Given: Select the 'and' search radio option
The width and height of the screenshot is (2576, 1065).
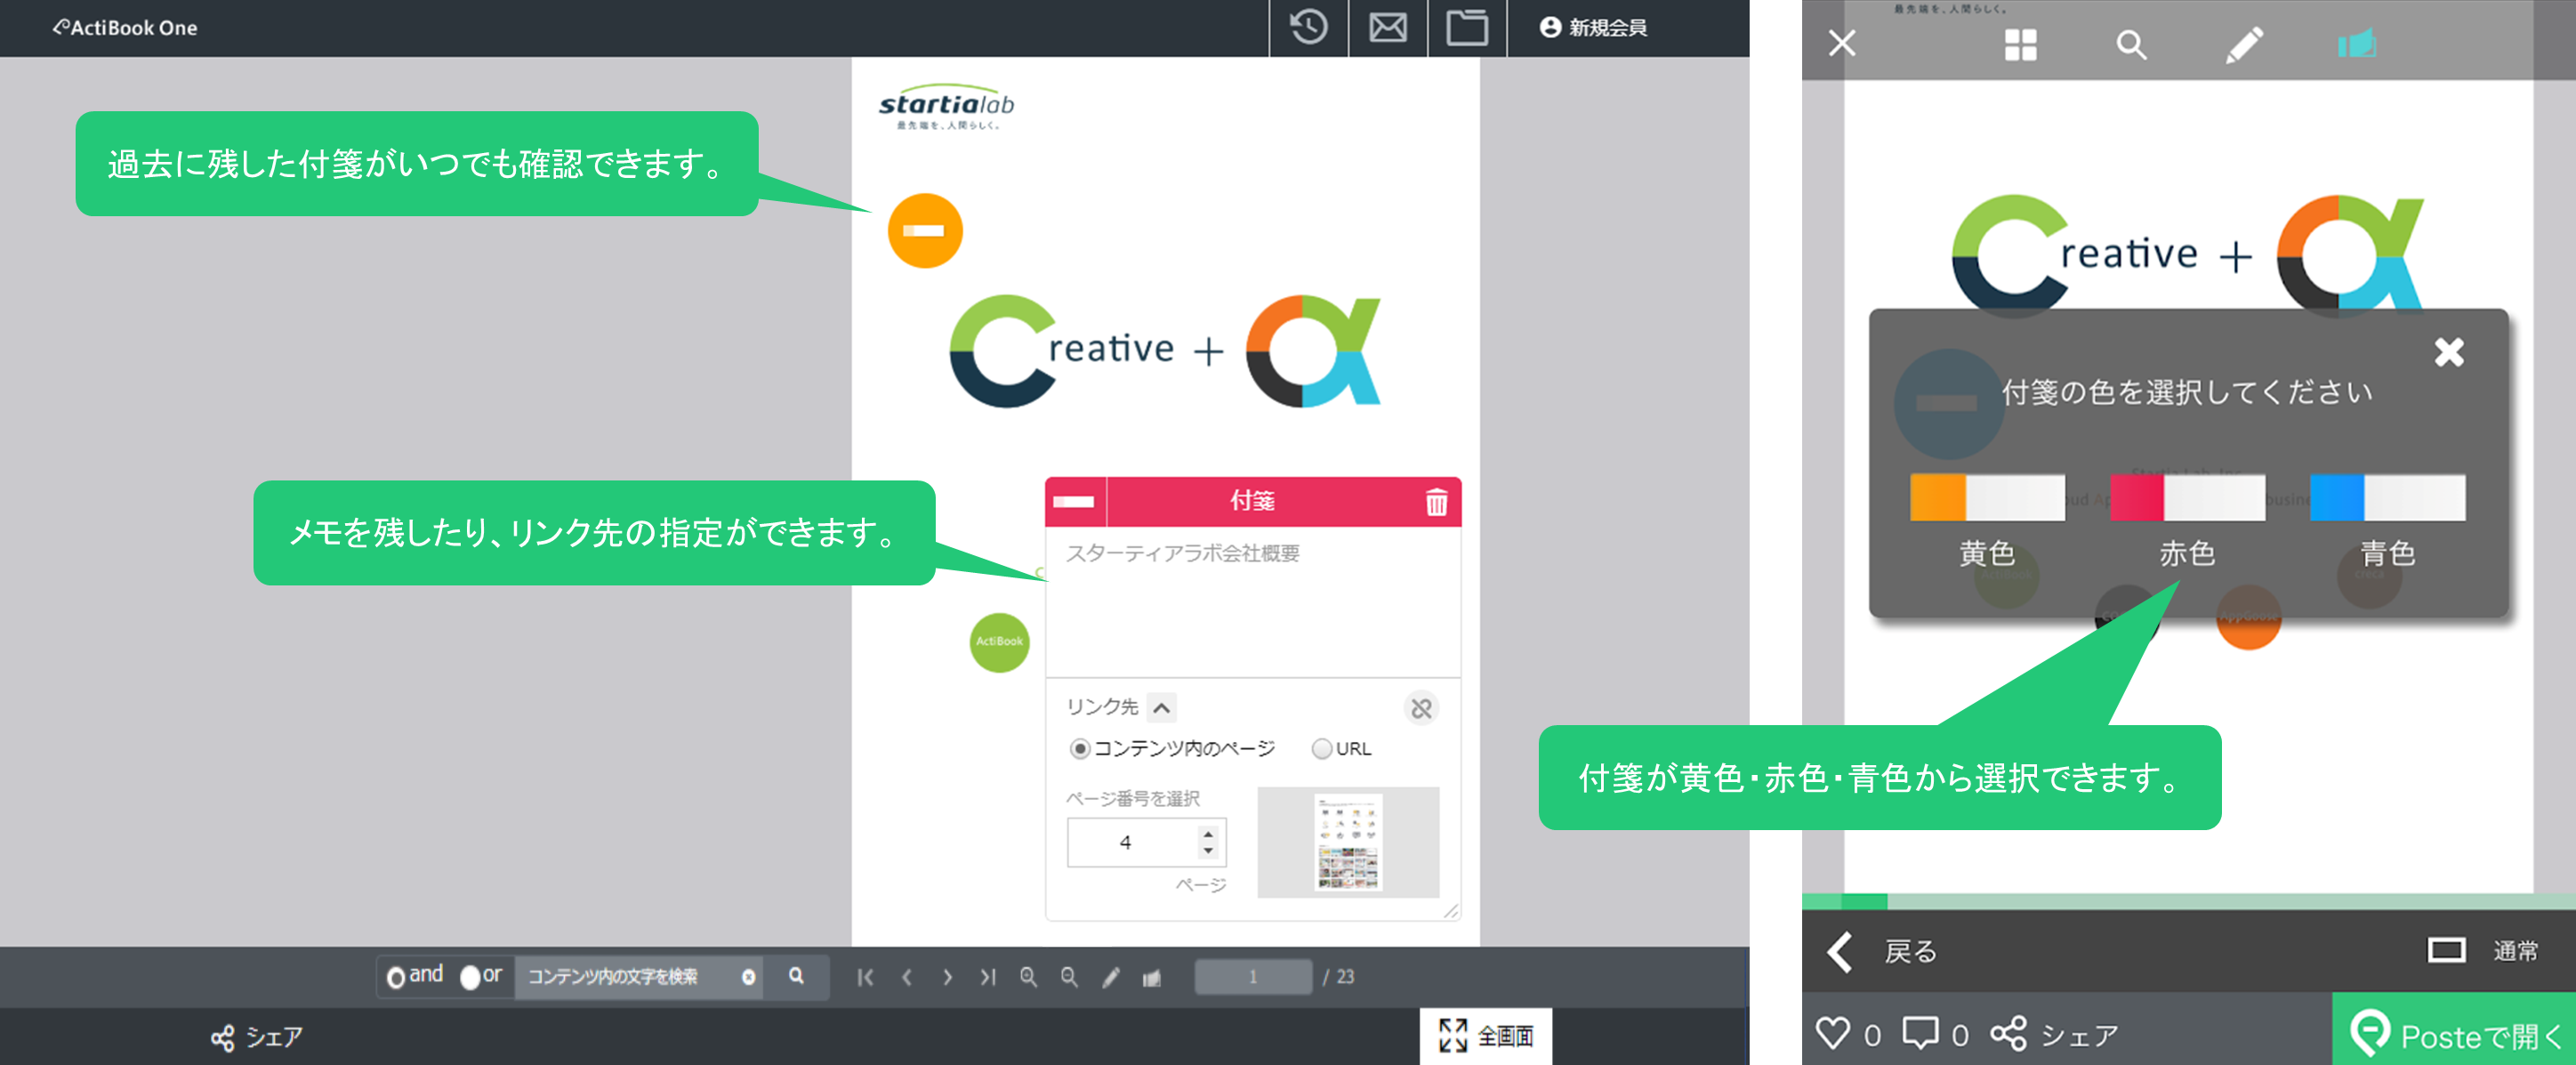Looking at the screenshot, I should (x=396, y=977).
